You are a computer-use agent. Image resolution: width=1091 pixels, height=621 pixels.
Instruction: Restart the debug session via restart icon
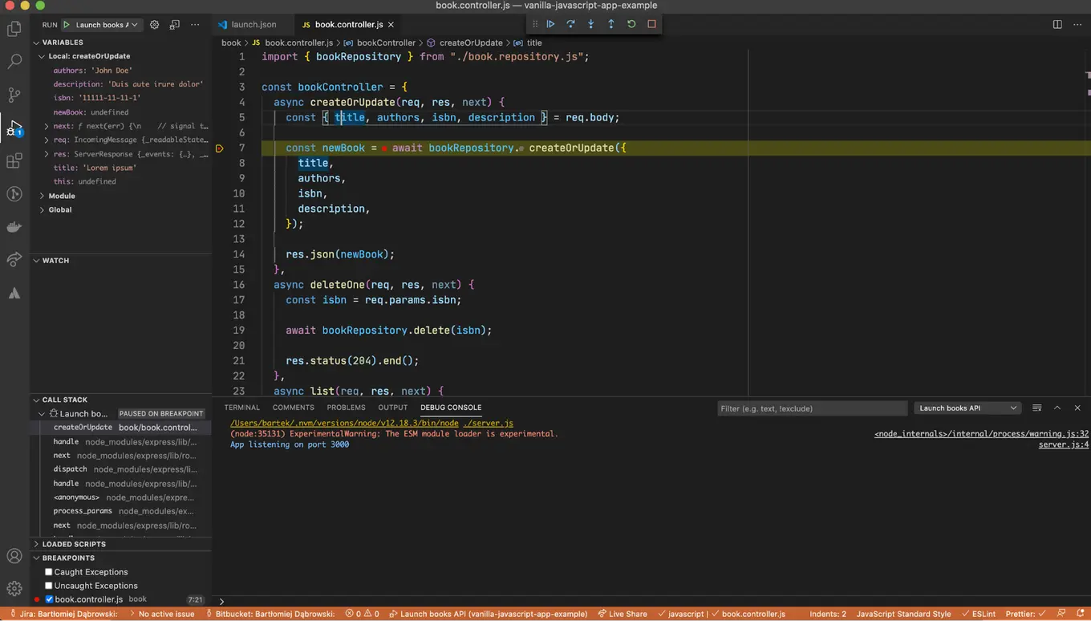click(631, 24)
